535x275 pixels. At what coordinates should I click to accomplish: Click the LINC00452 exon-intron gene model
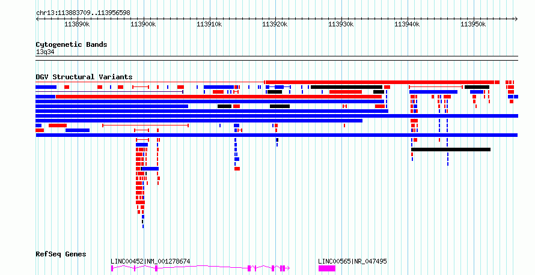(200, 268)
